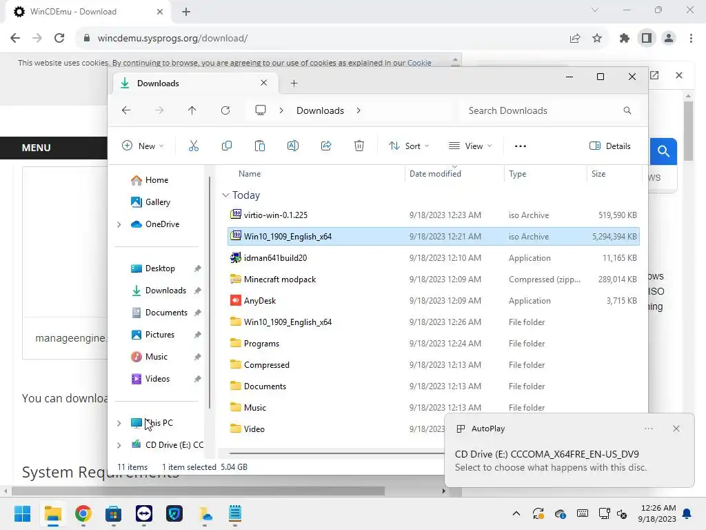Show hidden system tray icons
Viewport: 706px width, 530px height.
tap(516, 513)
